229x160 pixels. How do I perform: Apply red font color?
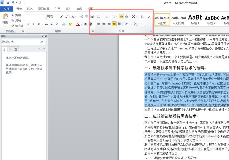point(78,24)
